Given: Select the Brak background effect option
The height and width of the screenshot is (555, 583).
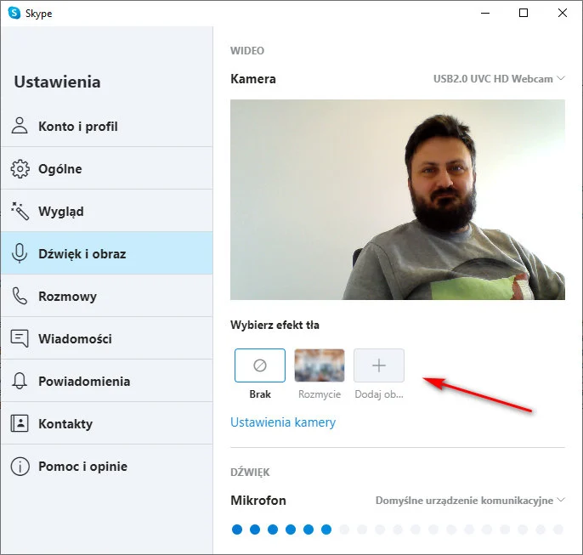Looking at the screenshot, I should pyautogui.click(x=260, y=365).
